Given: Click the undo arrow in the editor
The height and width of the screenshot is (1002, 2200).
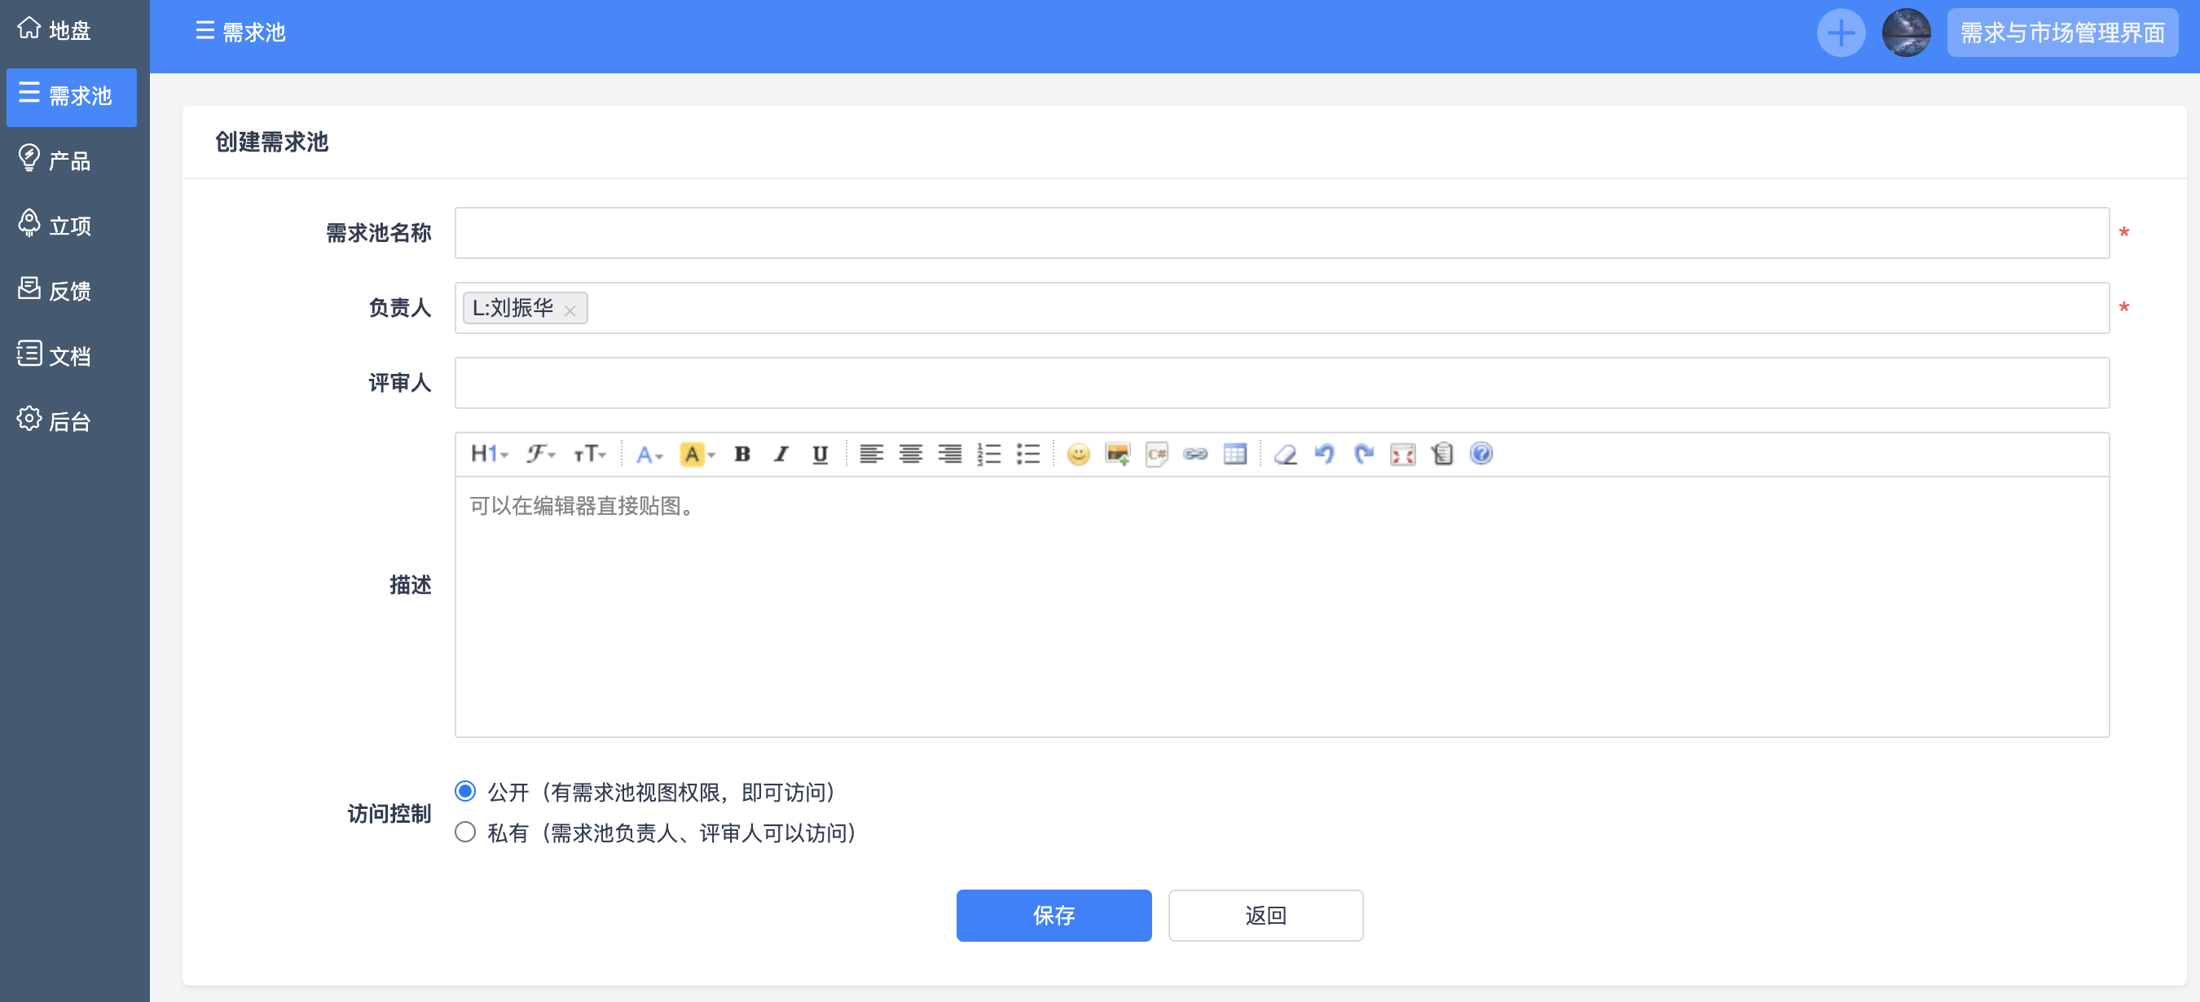Looking at the screenshot, I should (x=1324, y=454).
